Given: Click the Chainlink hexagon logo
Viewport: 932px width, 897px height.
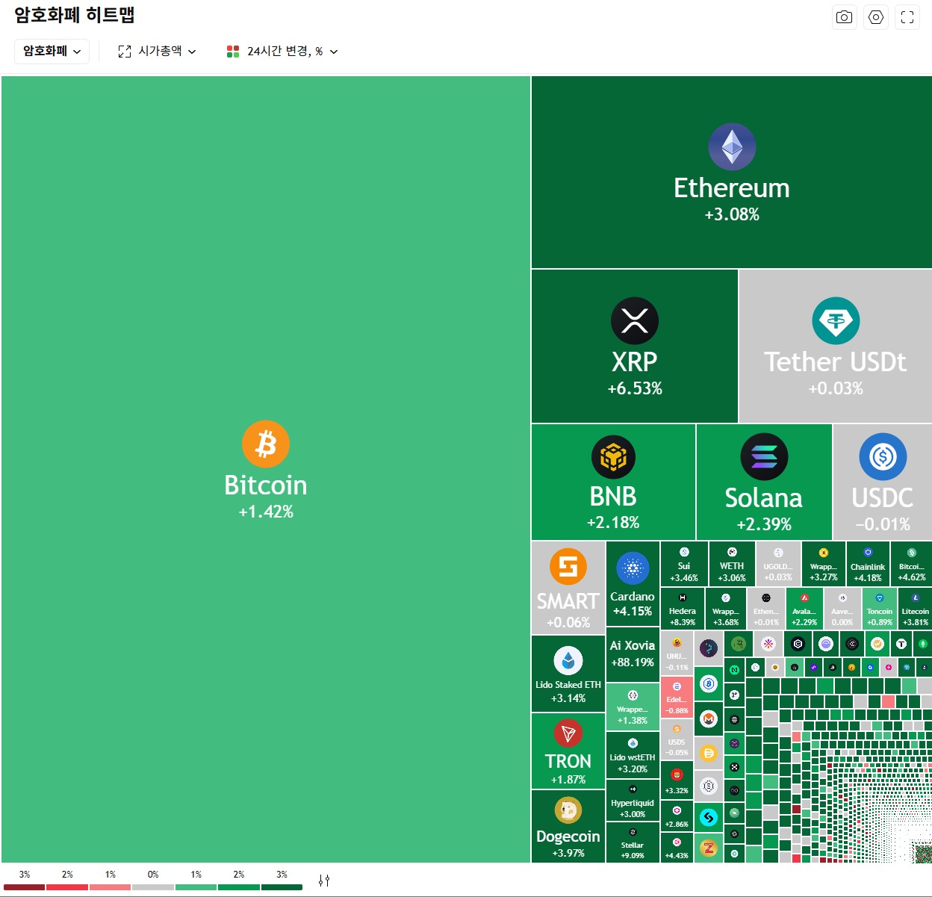Looking at the screenshot, I should (x=868, y=553).
